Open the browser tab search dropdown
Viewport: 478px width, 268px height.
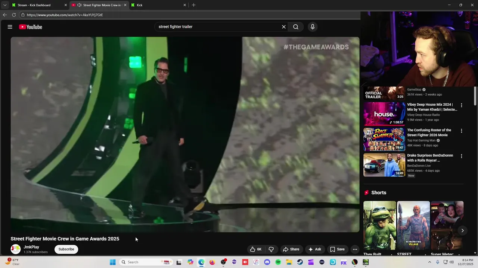point(4,5)
